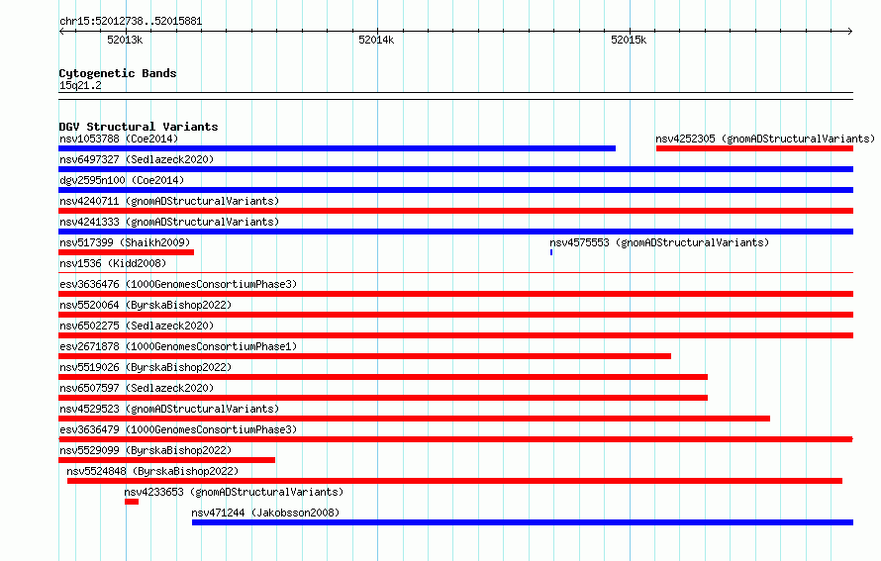Viewport: 881px width, 561px height.
Task: Click the red bar under nsv4529523
Action: pos(414,419)
